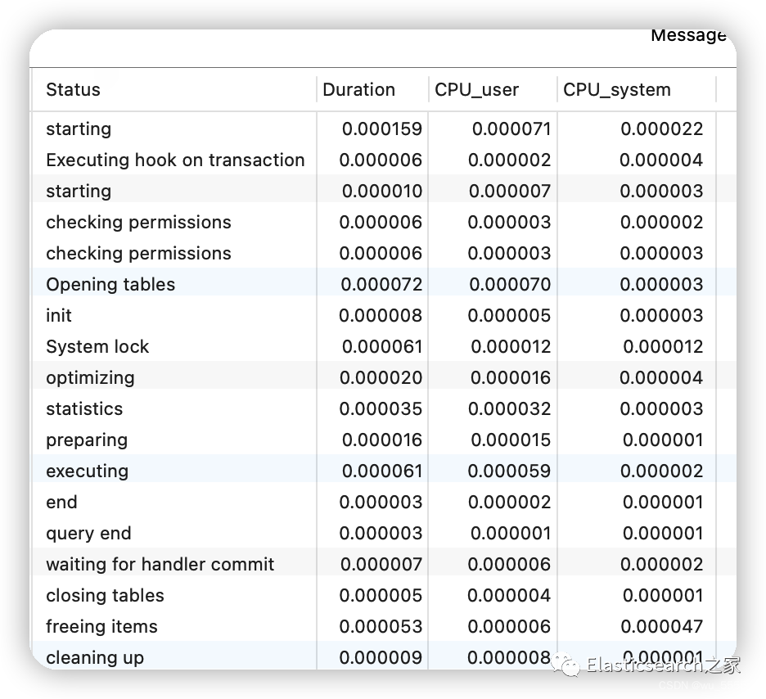Select the first 'starting' row
This screenshot has width=766, height=699.
pyautogui.click(x=385, y=129)
